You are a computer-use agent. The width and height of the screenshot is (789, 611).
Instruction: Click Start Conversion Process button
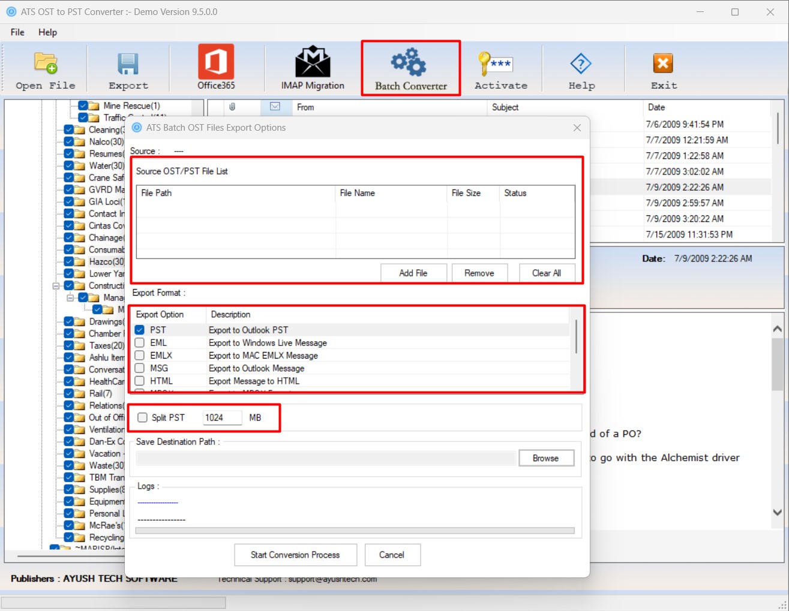295,555
